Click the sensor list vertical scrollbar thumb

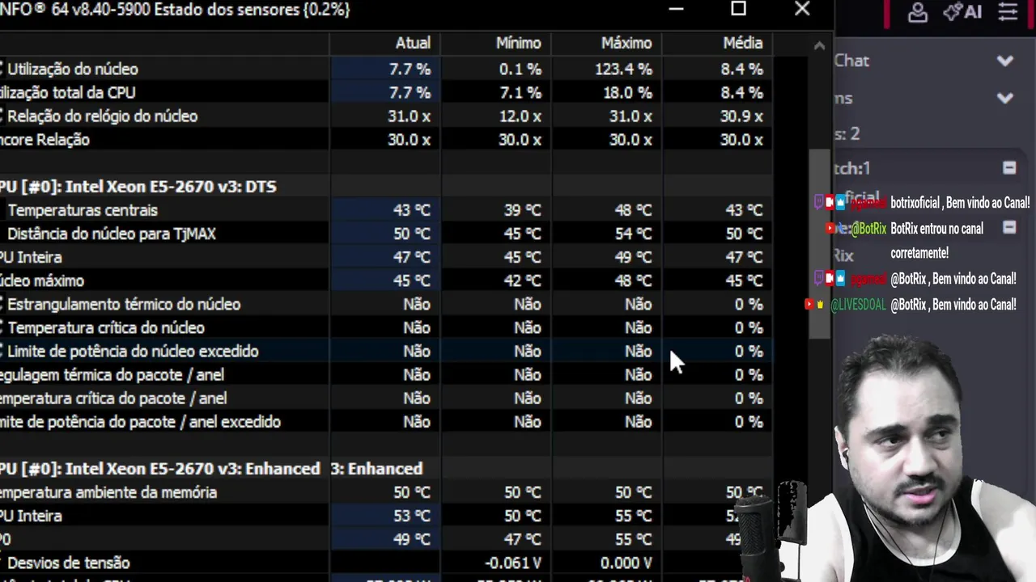coord(820,244)
